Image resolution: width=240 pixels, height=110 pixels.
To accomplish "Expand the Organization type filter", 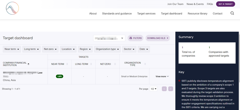I will pyautogui.click(x=108, y=49).
